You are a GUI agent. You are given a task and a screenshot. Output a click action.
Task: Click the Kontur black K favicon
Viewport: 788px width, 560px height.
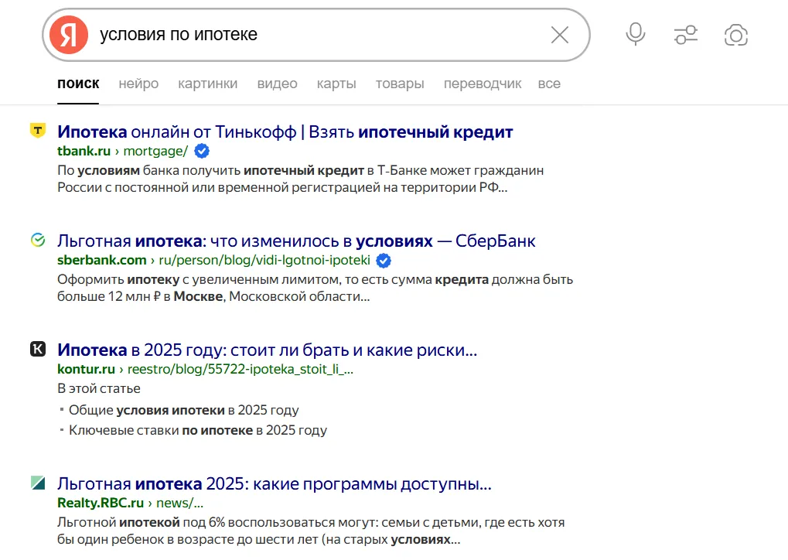click(x=38, y=348)
